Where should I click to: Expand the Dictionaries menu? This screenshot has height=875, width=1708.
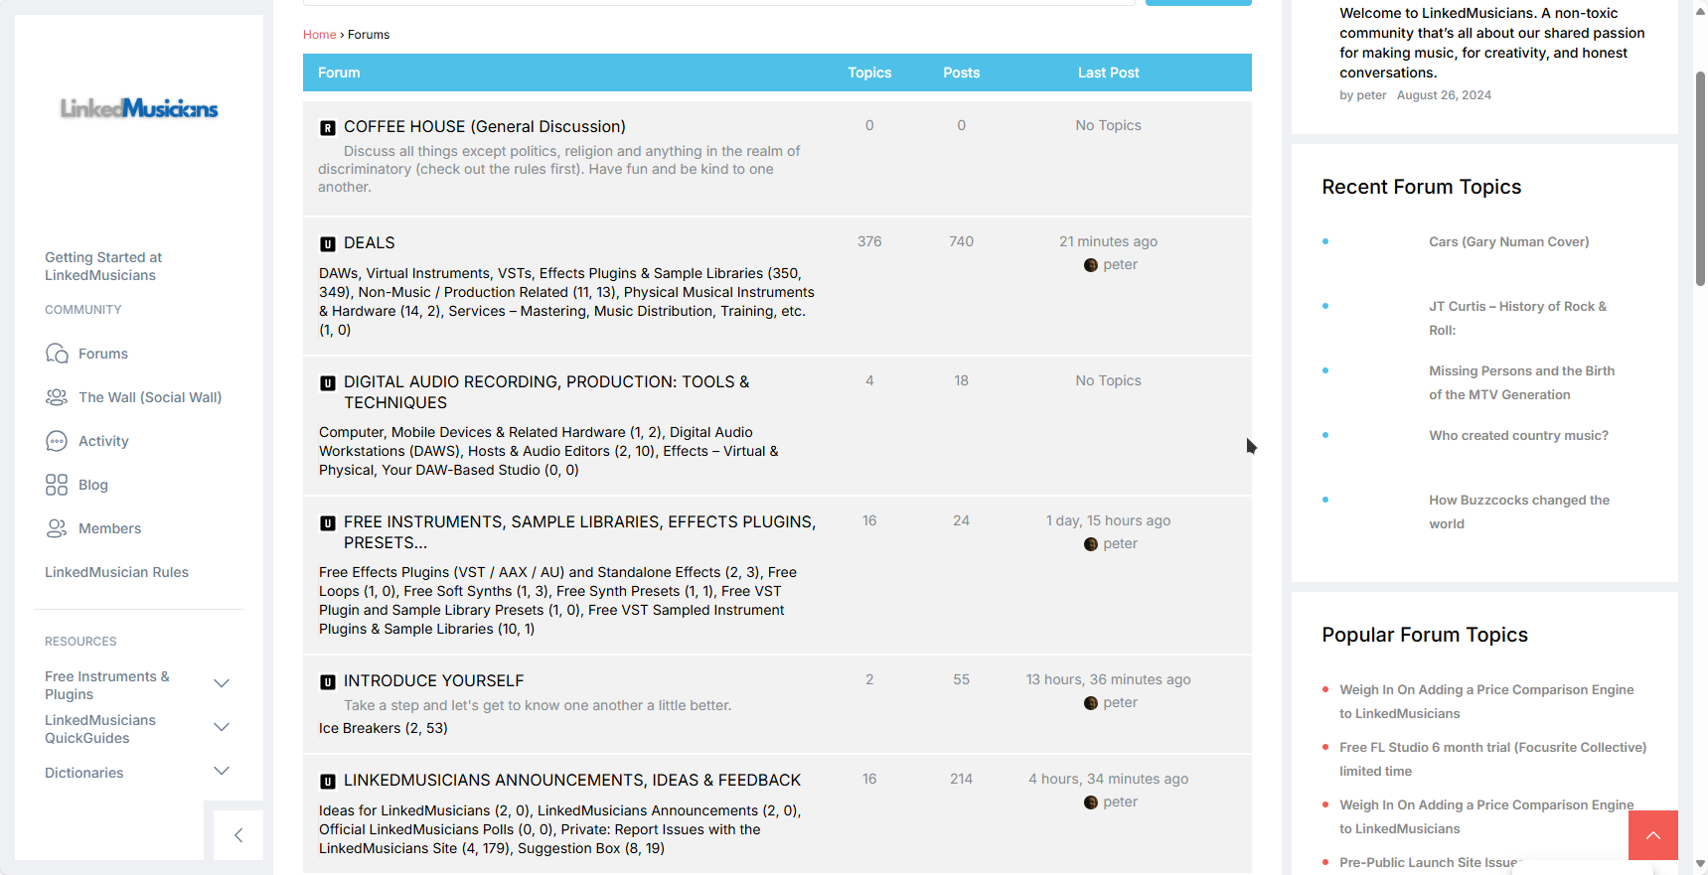(x=222, y=771)
